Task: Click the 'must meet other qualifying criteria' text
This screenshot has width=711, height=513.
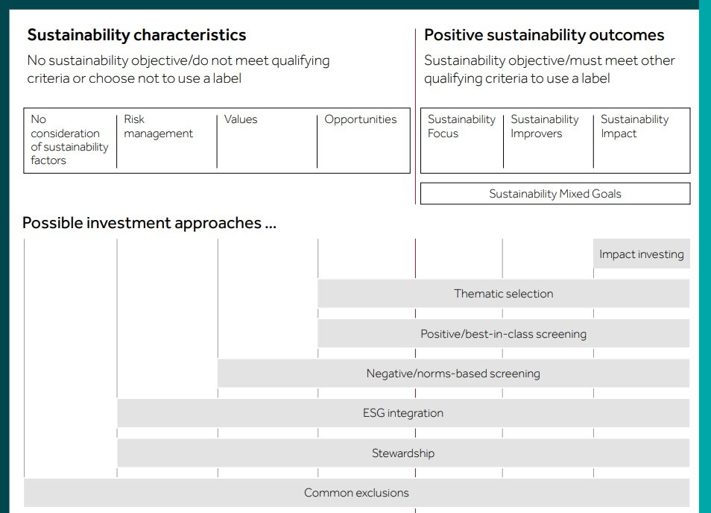Action: coord(549,69)
